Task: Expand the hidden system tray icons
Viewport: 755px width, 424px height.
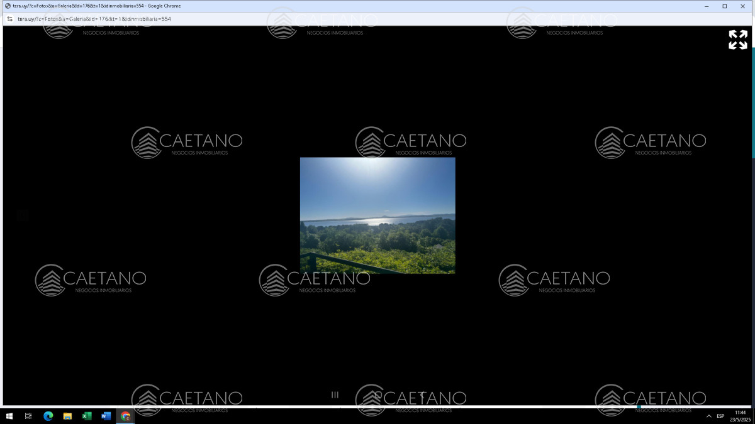Action: tap(709, 416)
